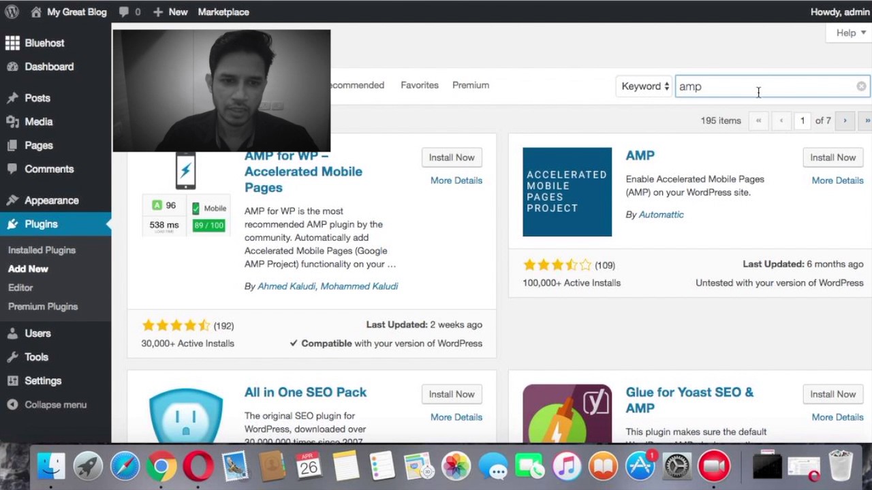Open the Opera browser from the Dock
Image resolution: width=872 pixels, height=490 pixels.
pyautogui.click(x=198, y=467)
